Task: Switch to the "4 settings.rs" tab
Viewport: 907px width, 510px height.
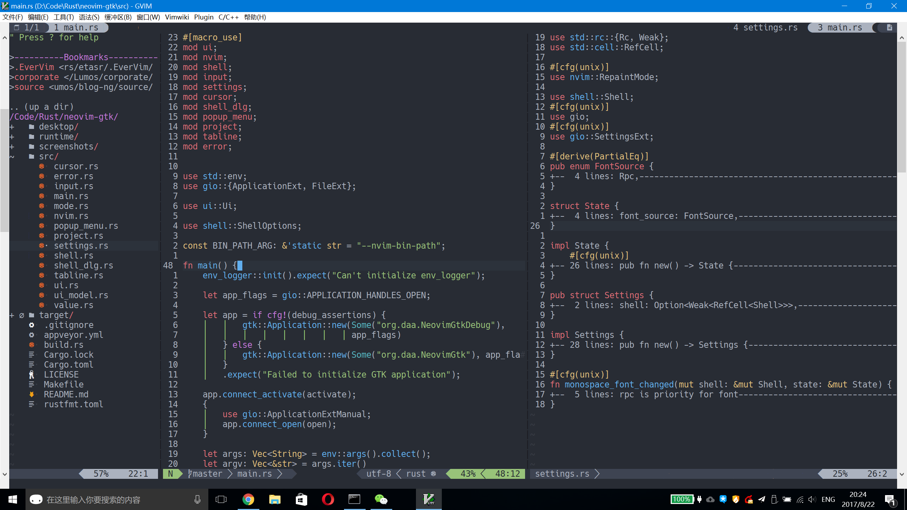Action: pyautogui.click(x=765, y=27)
